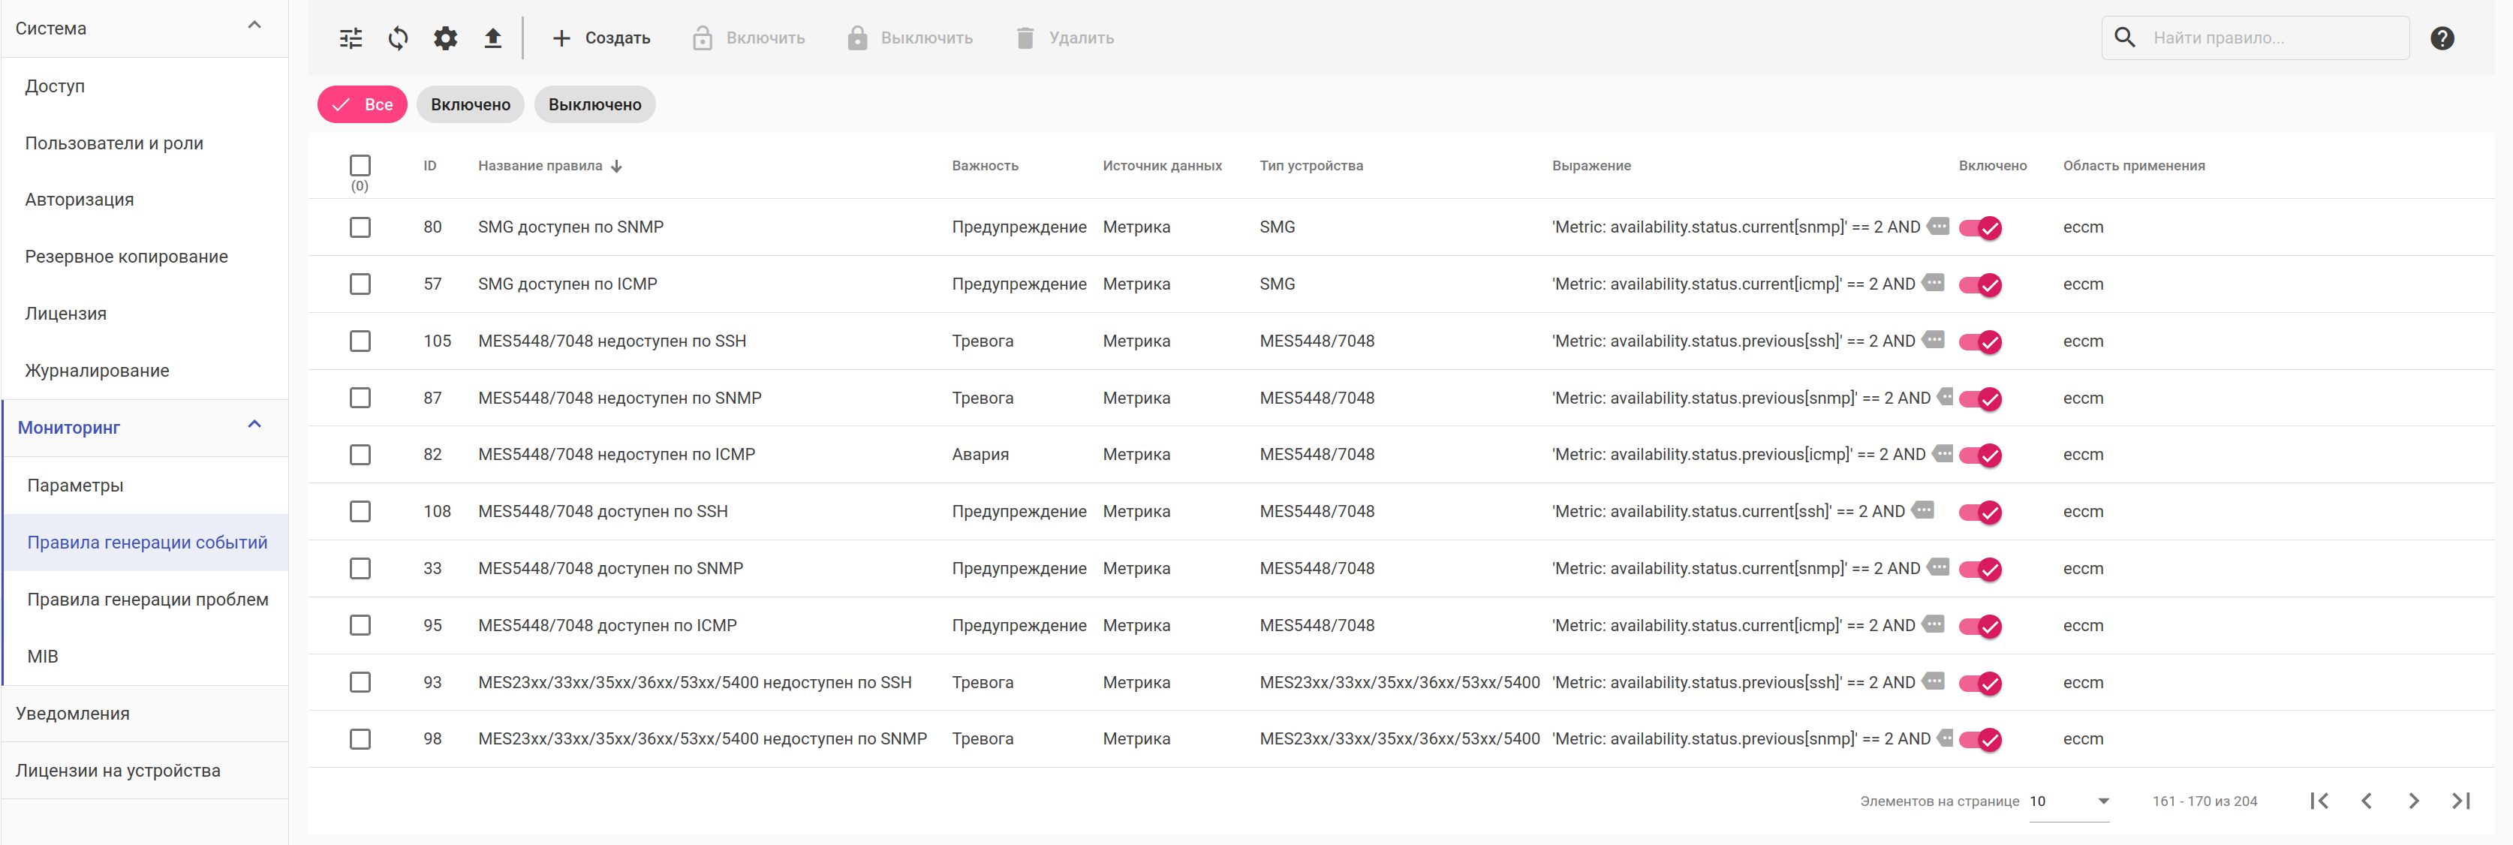Go to the last page of rules
The height and width of the screenshot is (845, 2513).
tap(2460, 801)
